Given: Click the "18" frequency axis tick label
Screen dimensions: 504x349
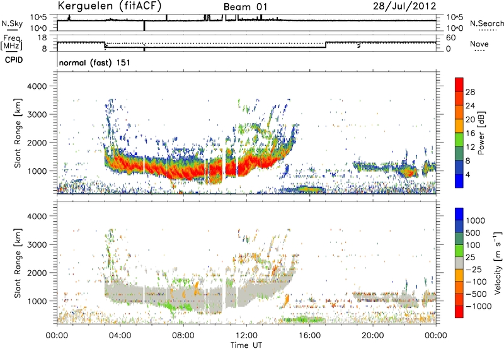Looking at the screenshot, I should tap(42, 38).
